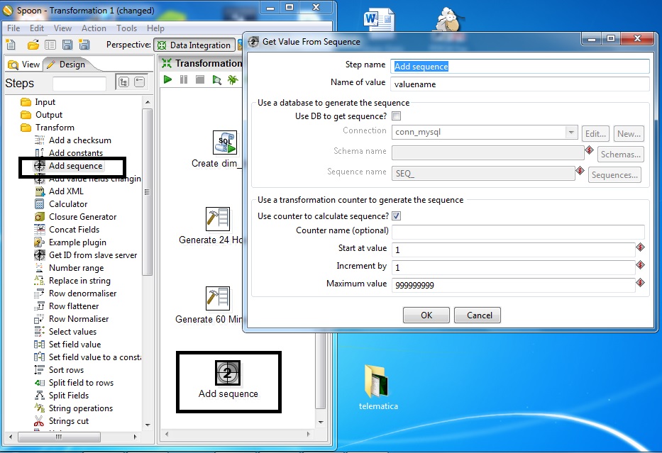Viewport: 662px width, 453px height.
Task: Open the Action menu
Action: (94, 28)
